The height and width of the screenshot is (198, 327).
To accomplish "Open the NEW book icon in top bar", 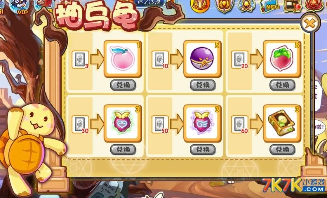I will (270, 6).
